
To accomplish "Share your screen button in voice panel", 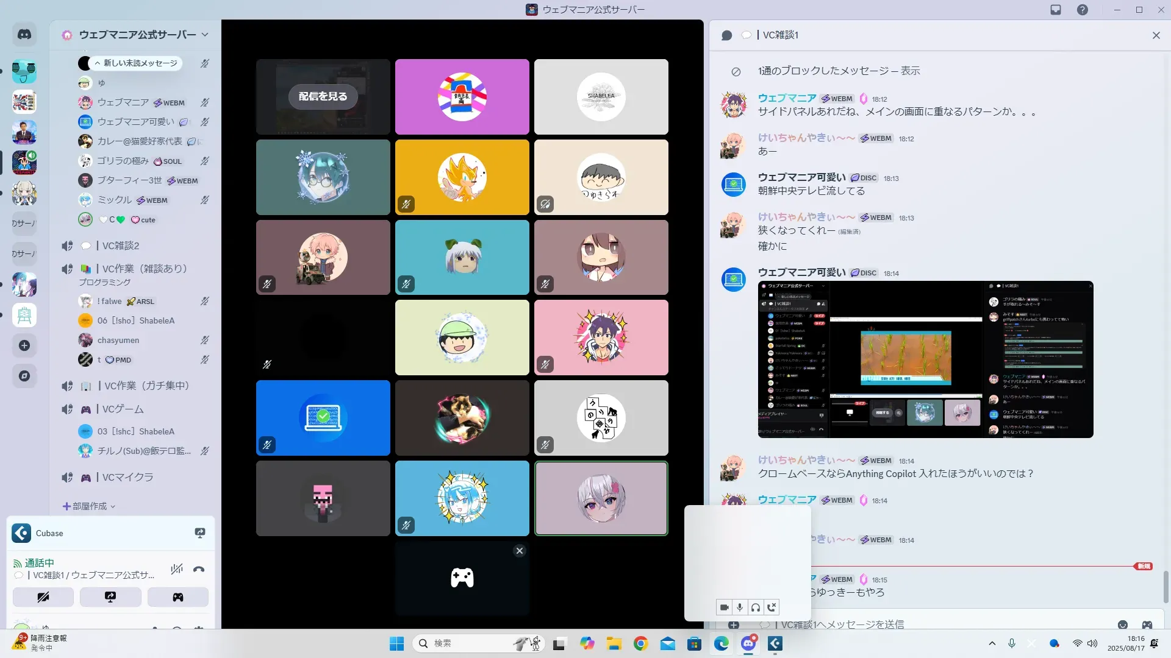I will [110, 597].
